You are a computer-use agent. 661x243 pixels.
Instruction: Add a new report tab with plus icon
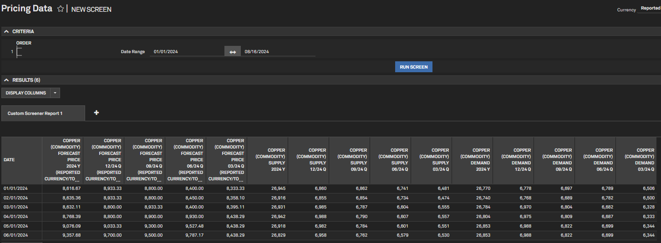click(x=97, y=113)
